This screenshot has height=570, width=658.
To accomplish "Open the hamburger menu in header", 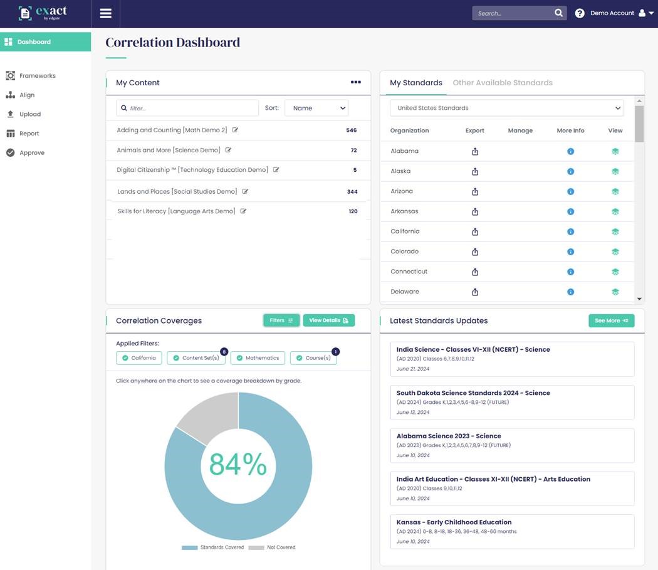I will pos(105,13).
